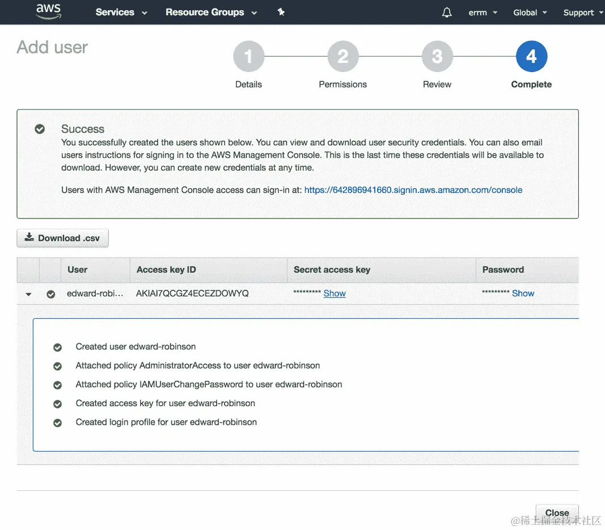Click 'Attached policy IAMUserChangePassword' line
The height and width of the screenshot is (530, 605).
(209, 385)
